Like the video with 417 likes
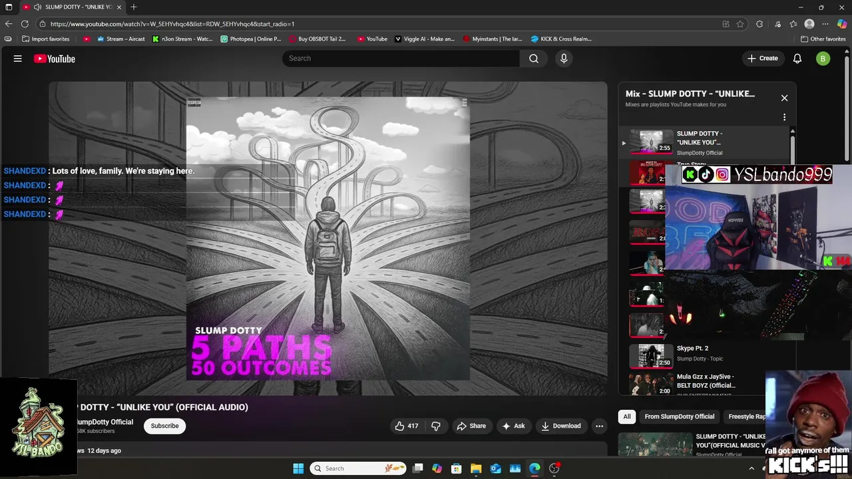This screenshot has height=479, width=852. [x=407, y=426]
